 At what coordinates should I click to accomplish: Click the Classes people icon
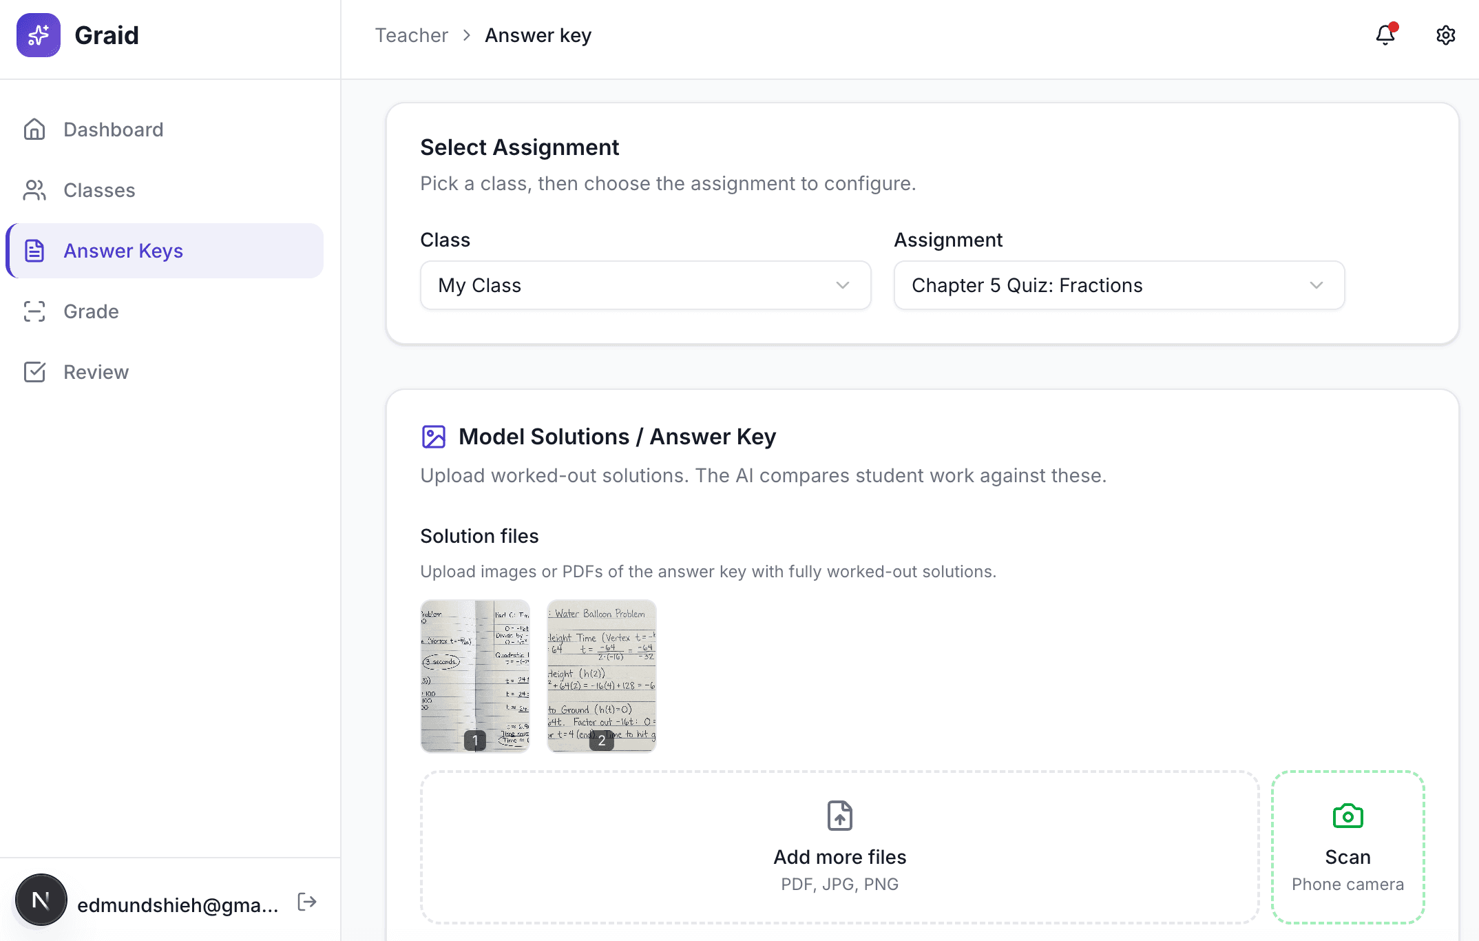tap(35, 190)
